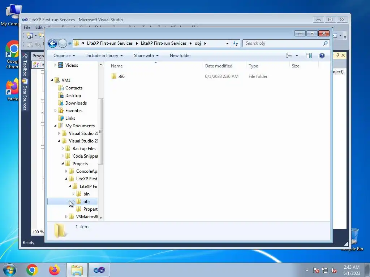
Task: Open Explorer Help
Action: (x=322, y=56)
